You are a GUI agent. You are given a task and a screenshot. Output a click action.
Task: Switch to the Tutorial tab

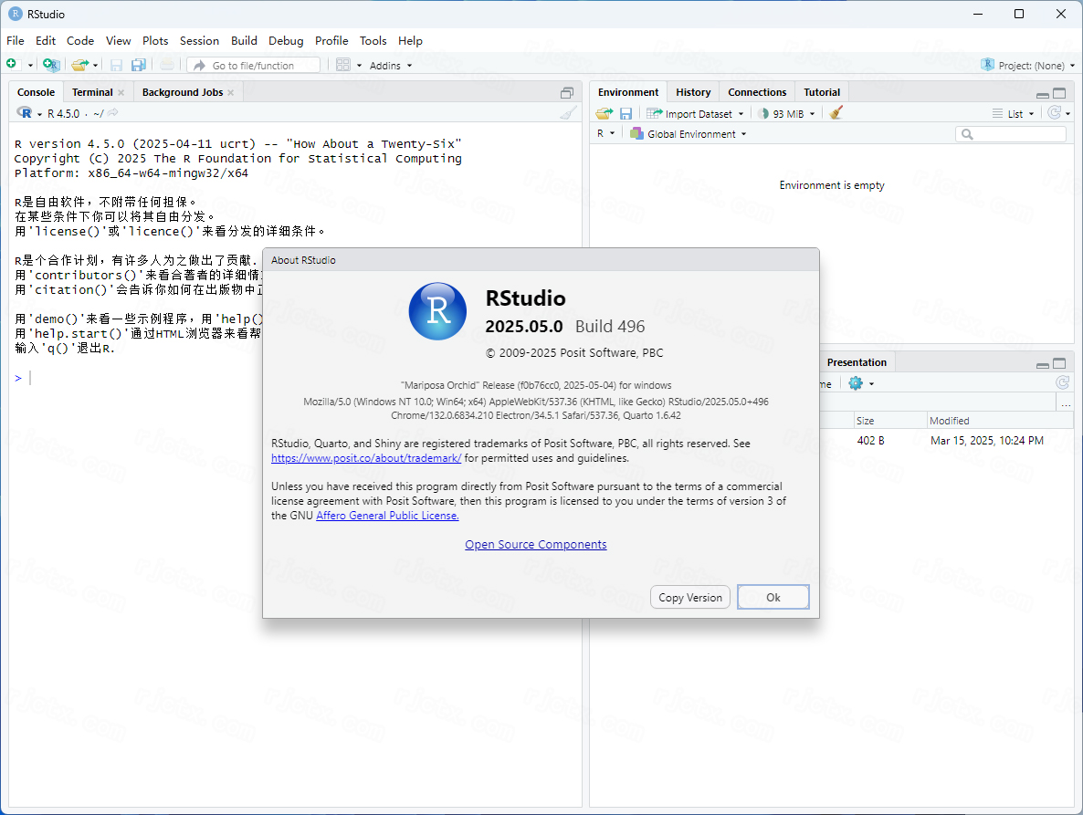822,92
